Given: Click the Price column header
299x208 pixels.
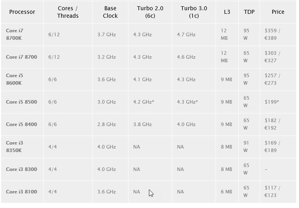Looking at the screenshot, I should [278, 12].
